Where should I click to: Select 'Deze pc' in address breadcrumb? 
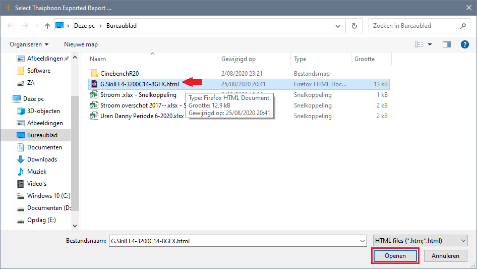click(84, 26)
